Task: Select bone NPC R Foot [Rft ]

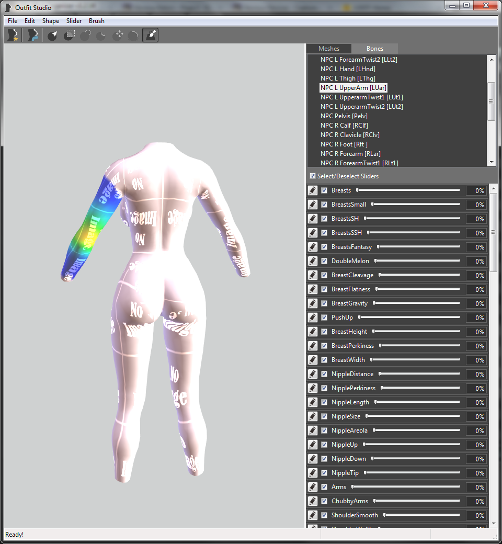Action: pos(344,144)
